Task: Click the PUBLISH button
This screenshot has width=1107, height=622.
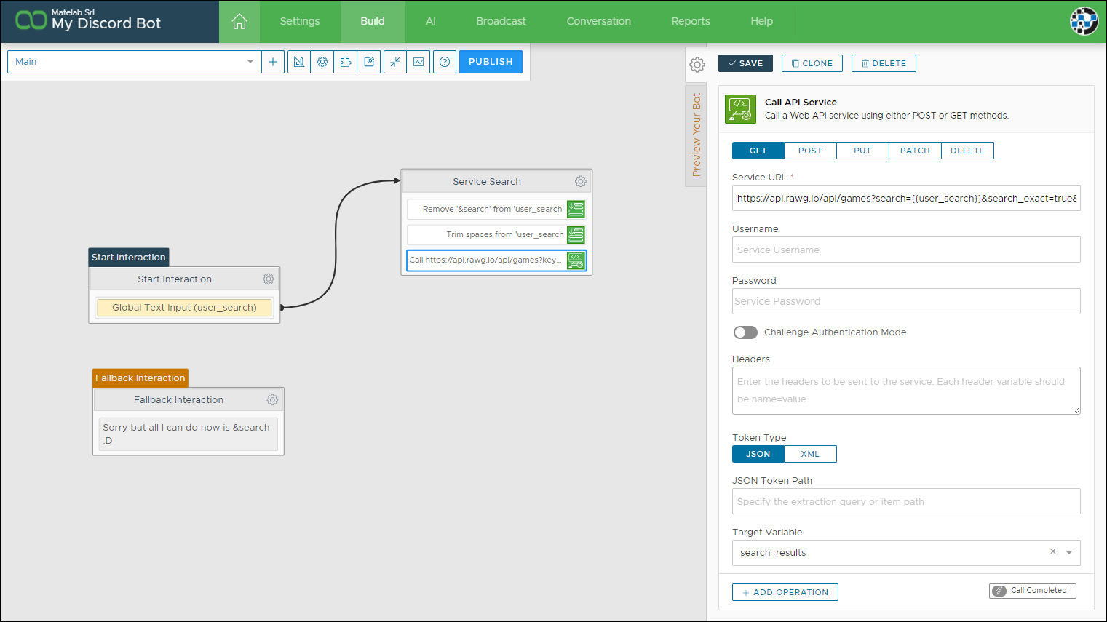Action: point(491,62)
